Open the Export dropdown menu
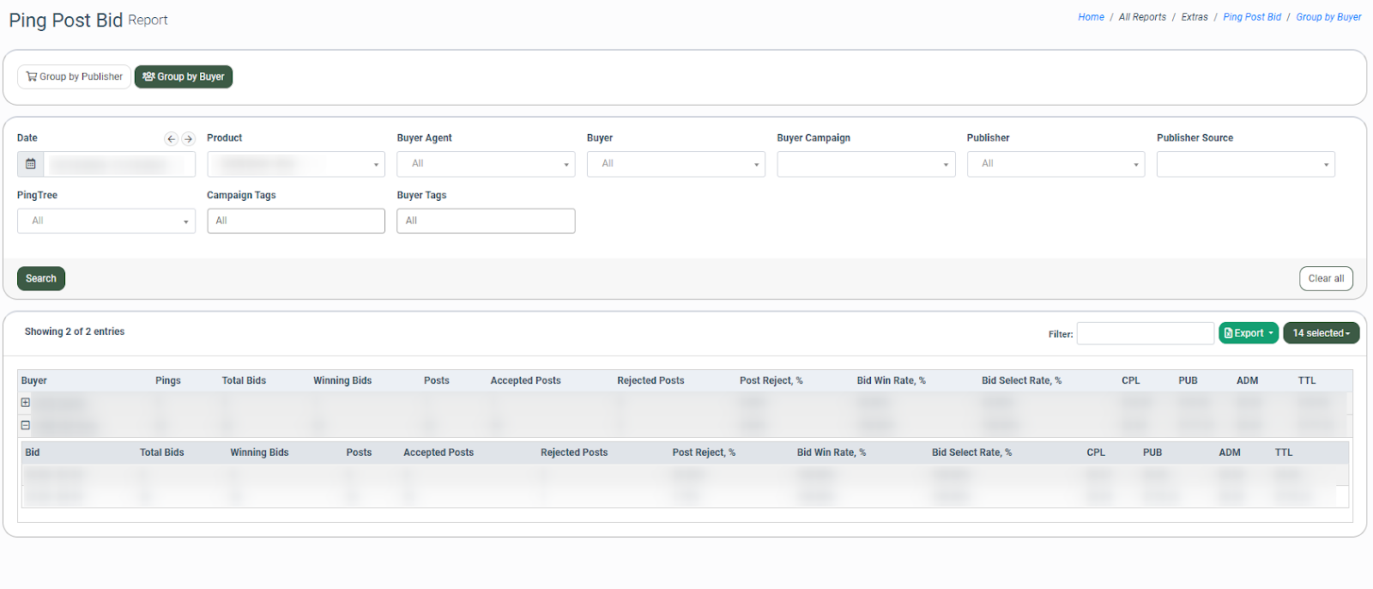The image size is (1373, 589). click(1249, 333)
